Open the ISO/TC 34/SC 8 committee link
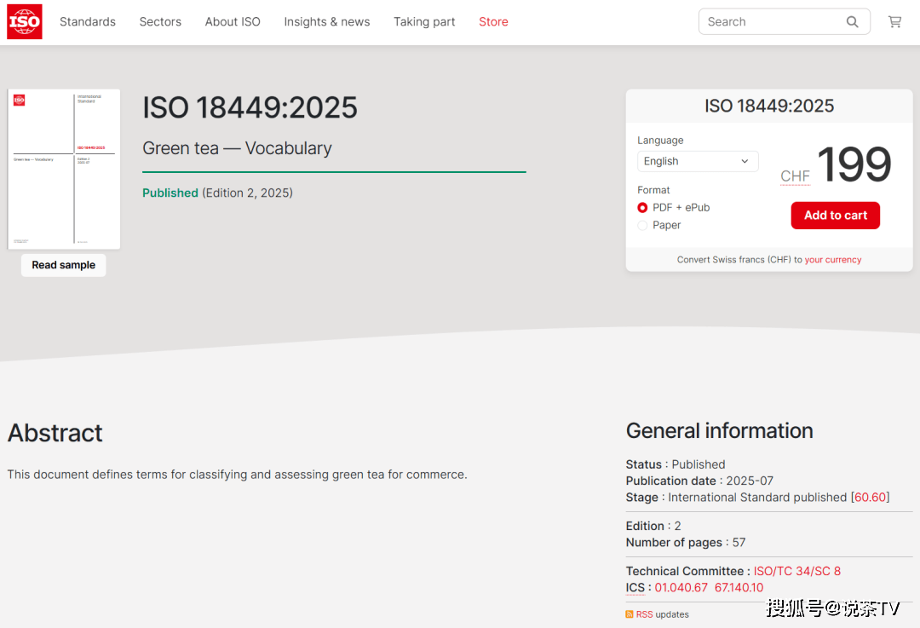Screen dimensions: 920x628 [x=796, y=571]
